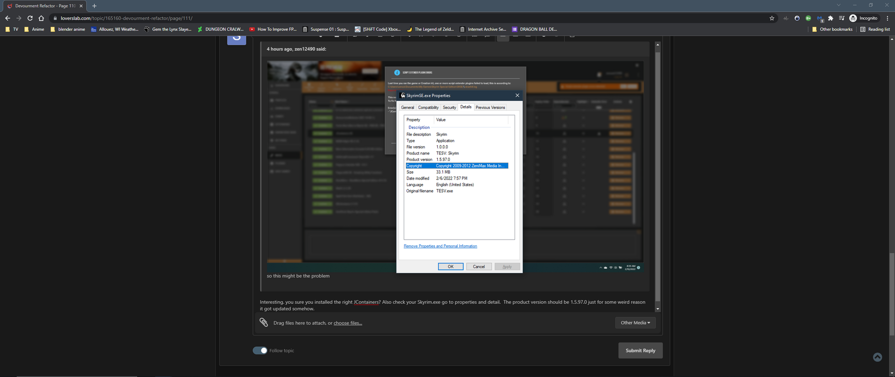Click the editor scrollbar down arrow

pos(658,309)
